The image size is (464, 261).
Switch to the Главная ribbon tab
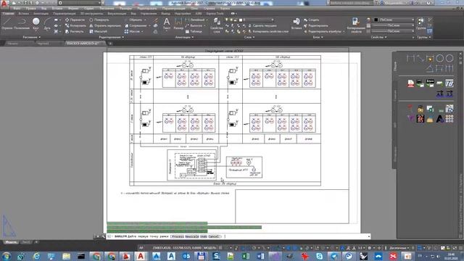click(8, 14)
